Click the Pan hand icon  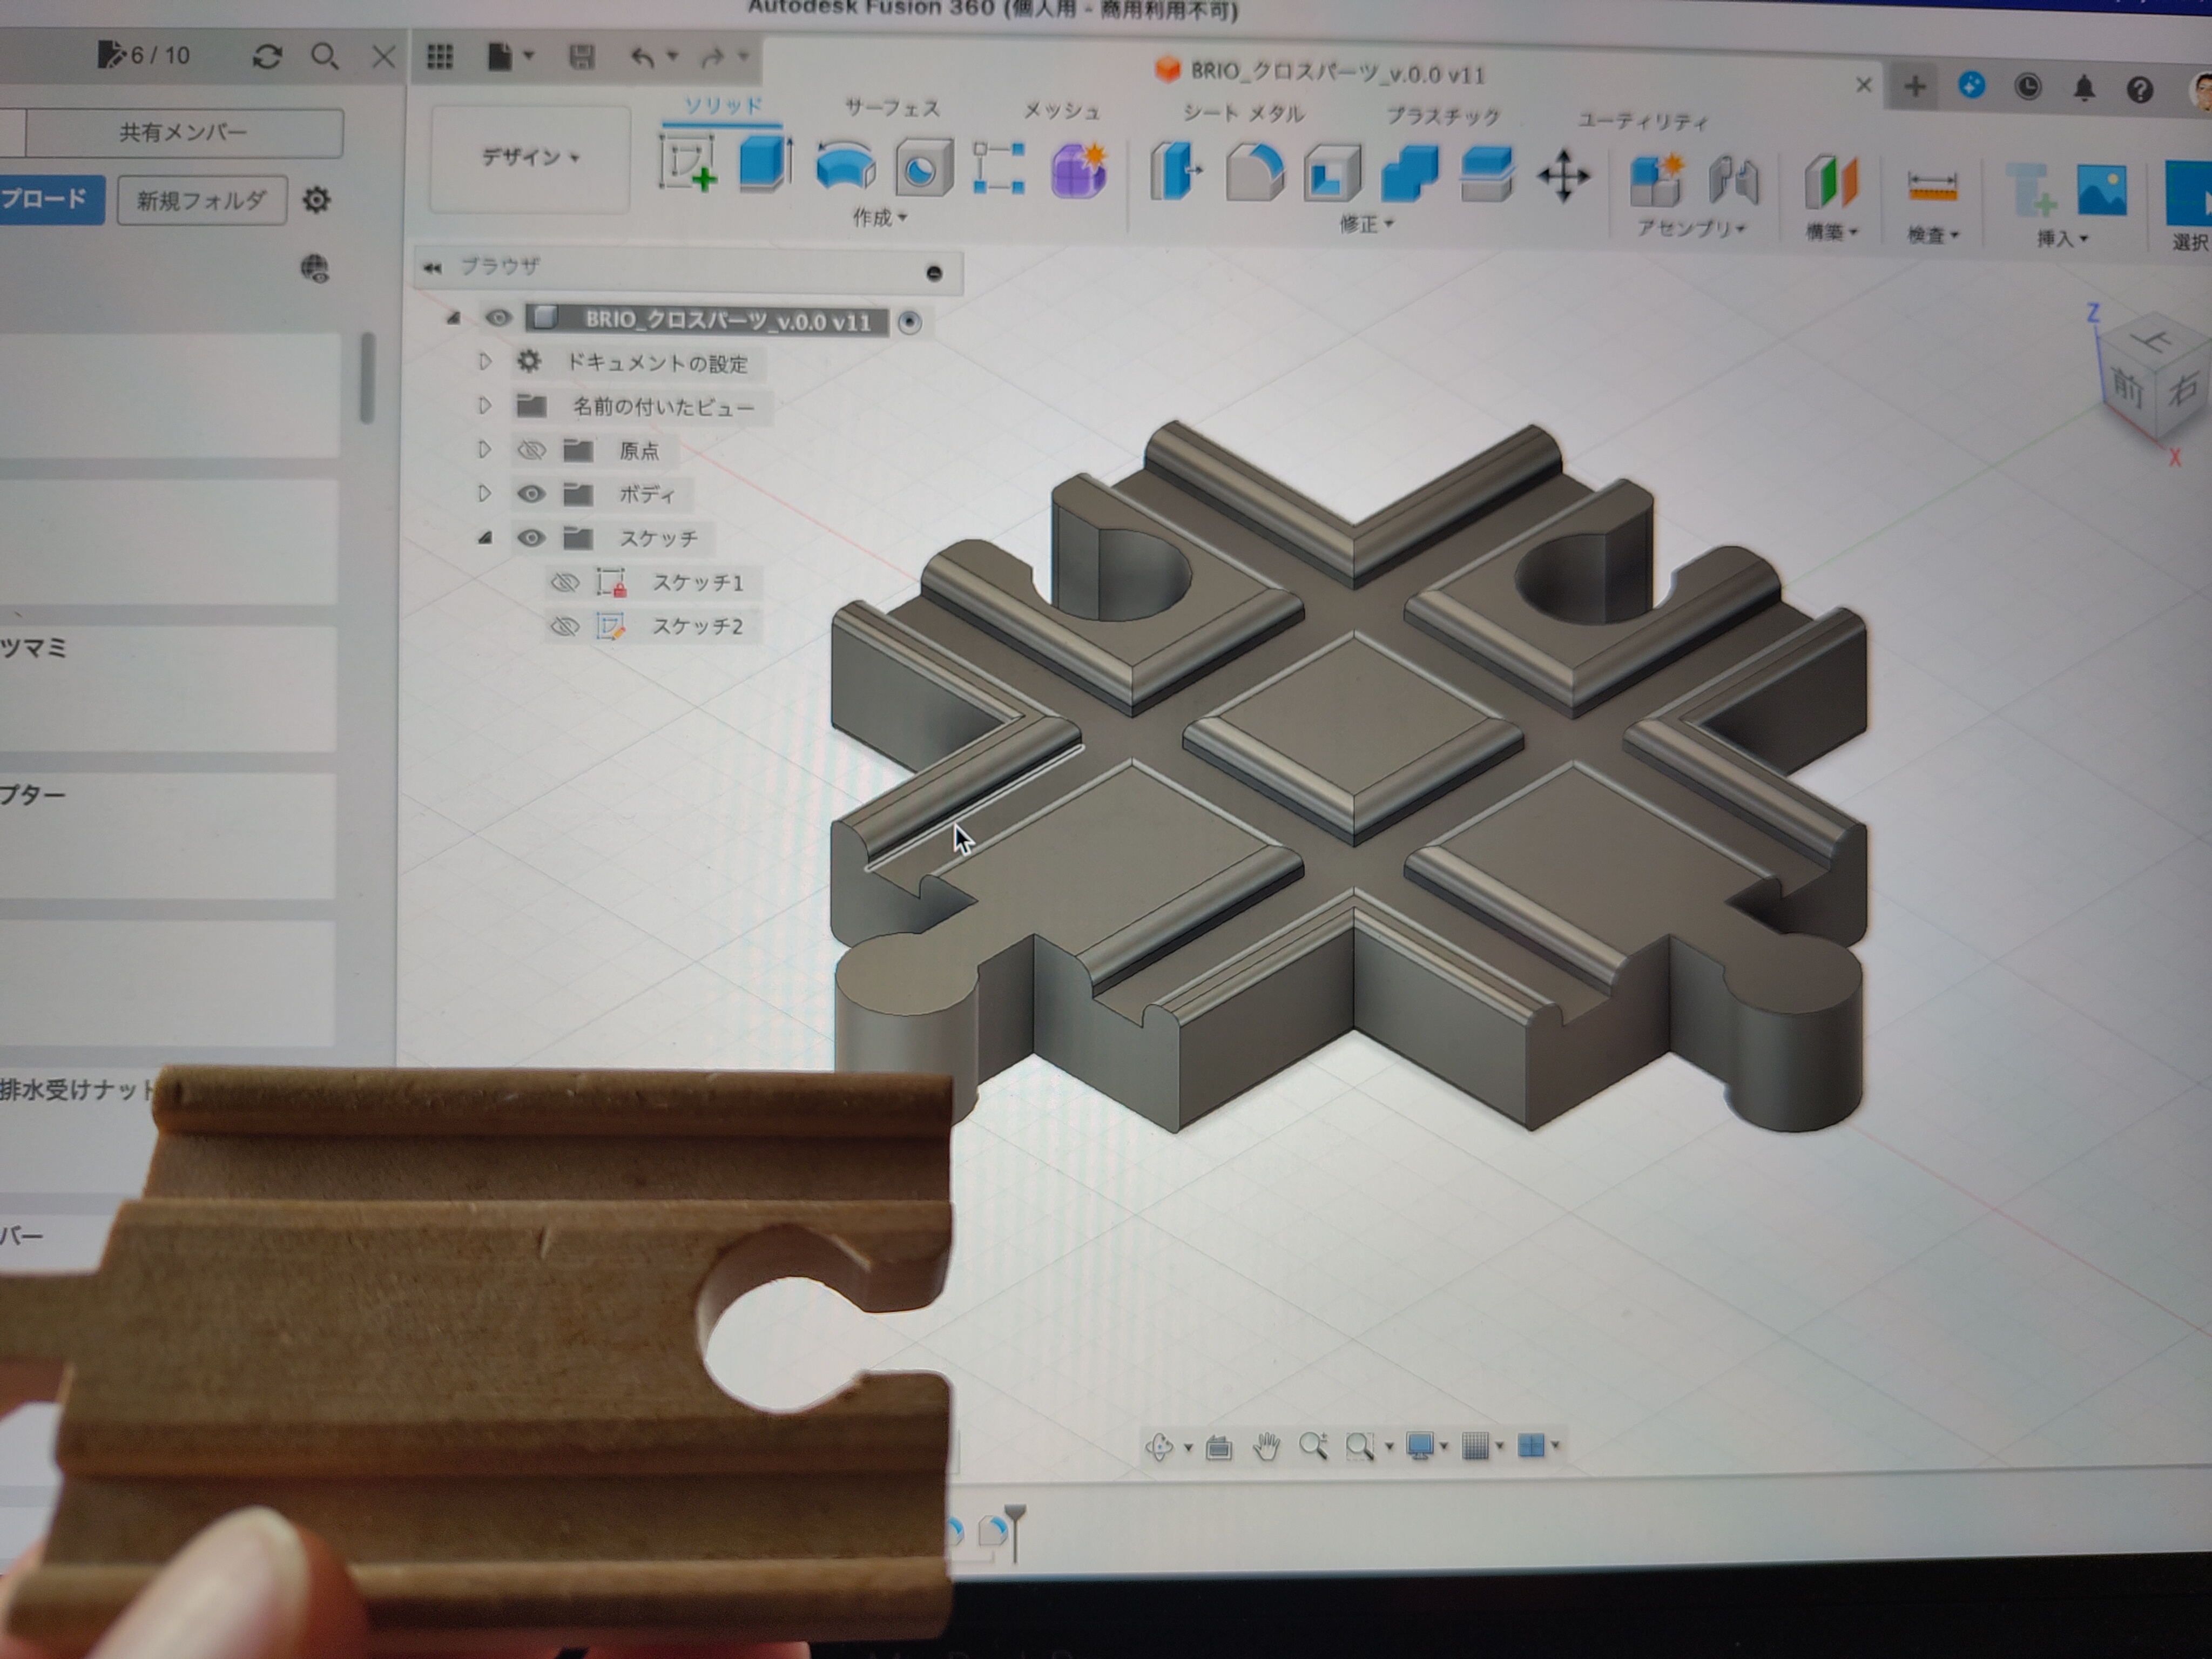point(1266,1446)
